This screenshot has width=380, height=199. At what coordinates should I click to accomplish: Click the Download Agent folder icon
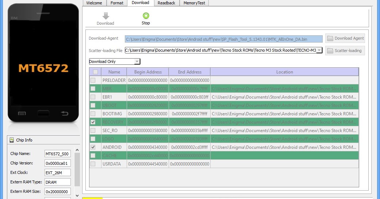tap(330, 38)
